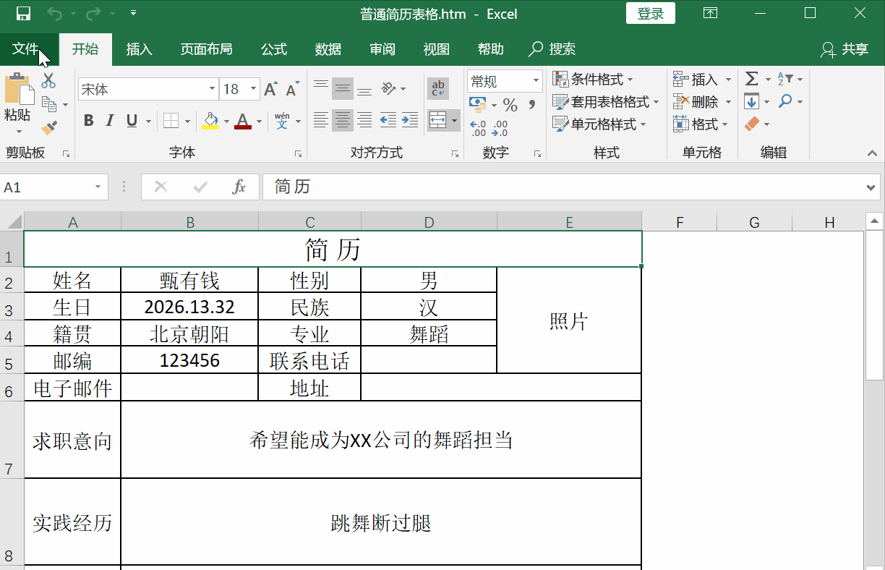The height and width of the screenshot is (570, 885).
Task: Select the cell containing 甄有钱
Action: tap(189, 280)
